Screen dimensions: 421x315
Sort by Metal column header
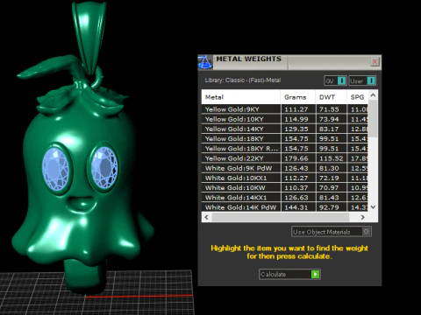coord(240,97)
